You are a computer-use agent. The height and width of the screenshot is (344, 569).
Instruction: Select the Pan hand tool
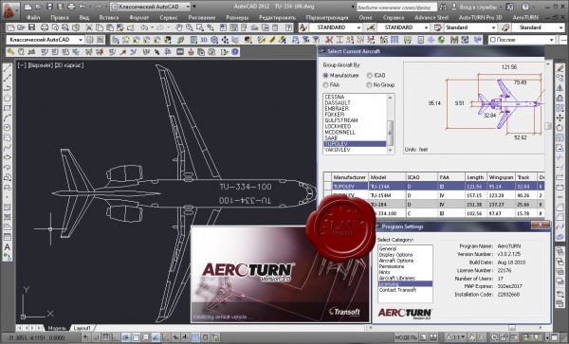(x=179, y=27)
